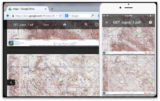Click the lower topo map page in browser
Viewport: 160px width, 101px height.
click(x=53, y=75)
